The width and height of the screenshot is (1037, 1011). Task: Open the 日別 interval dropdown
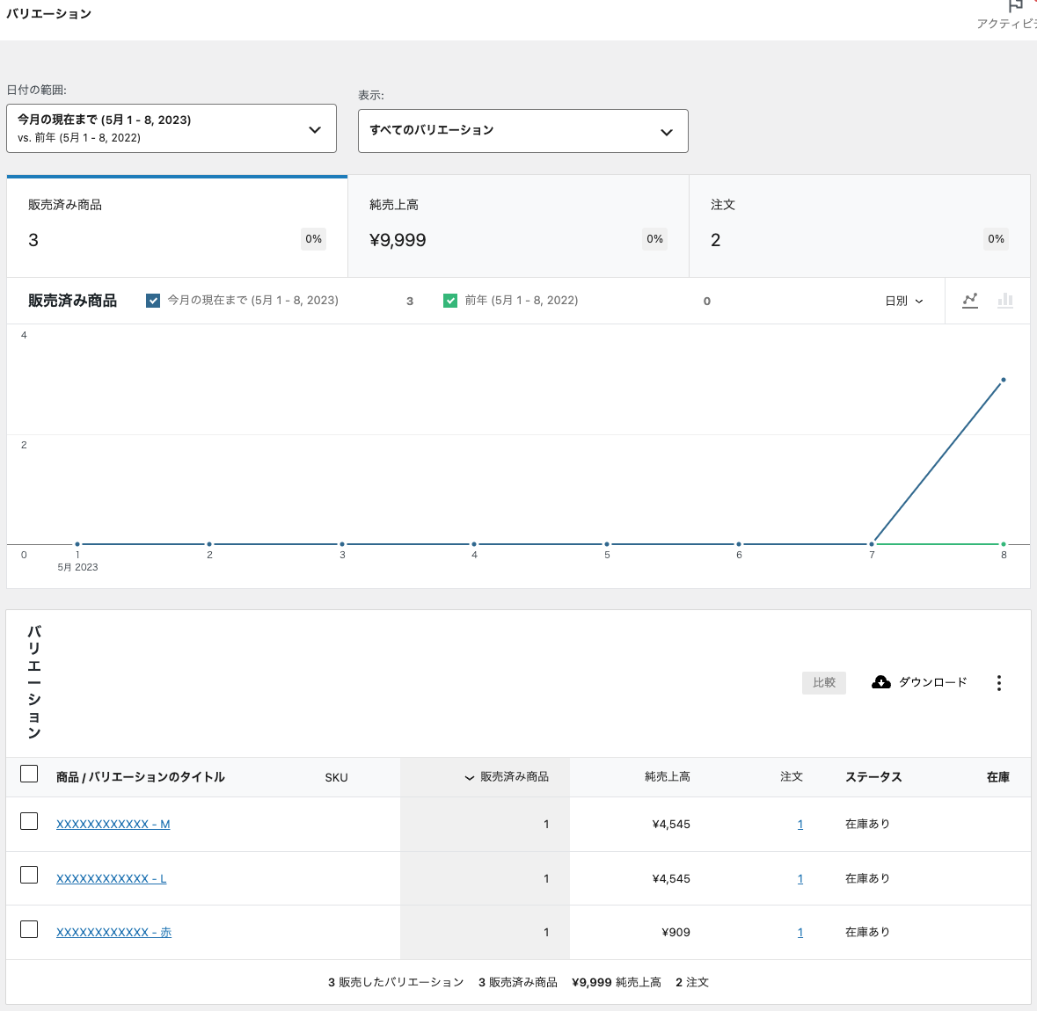(x=903, y=301)
